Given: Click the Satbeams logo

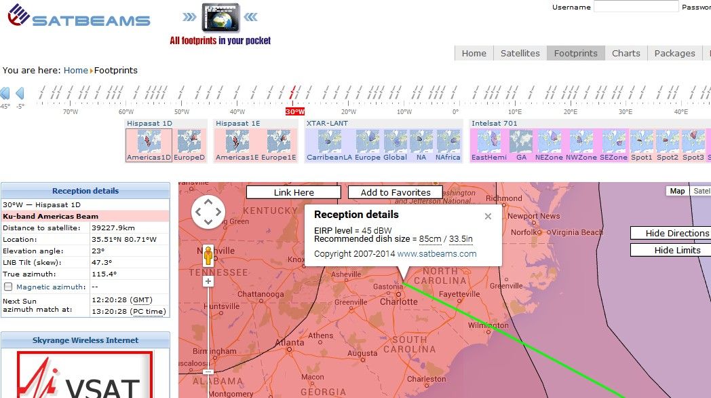Looking at the screenshot, I should [x=79, y=16].
